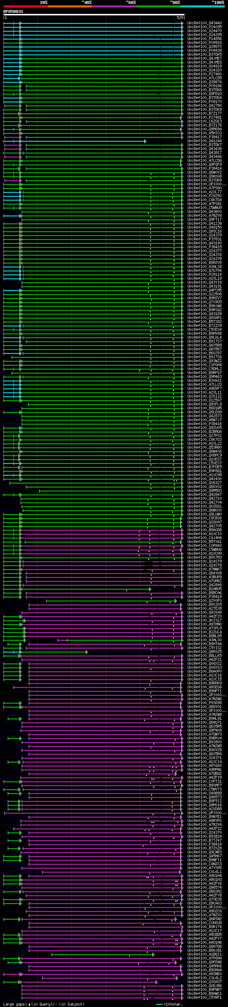Select the UniRef100_P27481 label
The width and height of the screenshot is (228, 1007).
point(204,117)
